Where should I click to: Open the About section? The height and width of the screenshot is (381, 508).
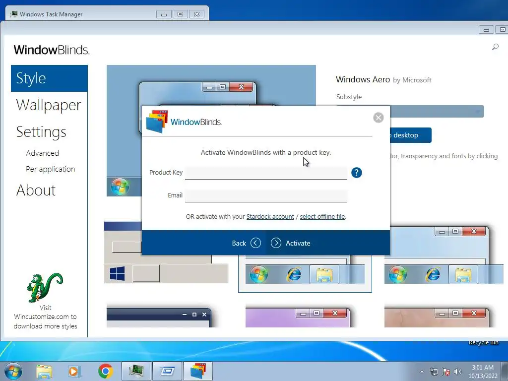(x=36, y=190)
